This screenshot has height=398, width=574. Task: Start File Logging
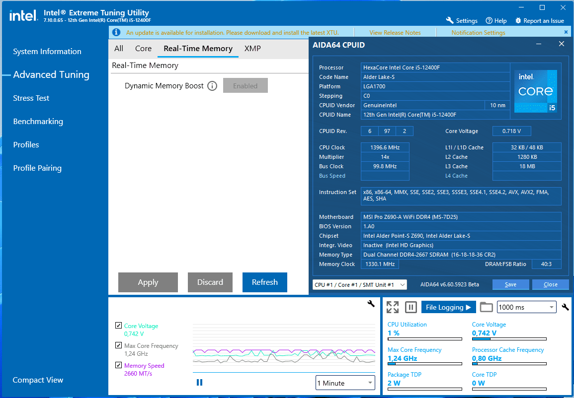click(448, 307)
